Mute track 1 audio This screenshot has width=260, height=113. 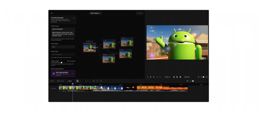pos(55,89)
